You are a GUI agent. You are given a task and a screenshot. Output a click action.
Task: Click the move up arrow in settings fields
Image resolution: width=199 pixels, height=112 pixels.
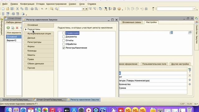[190, 80]
